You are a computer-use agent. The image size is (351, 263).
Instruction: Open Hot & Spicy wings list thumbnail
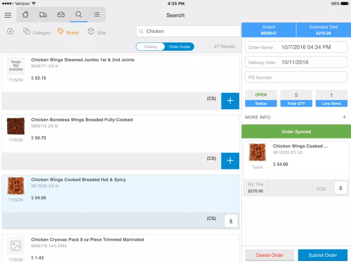(x=16, y=186)
